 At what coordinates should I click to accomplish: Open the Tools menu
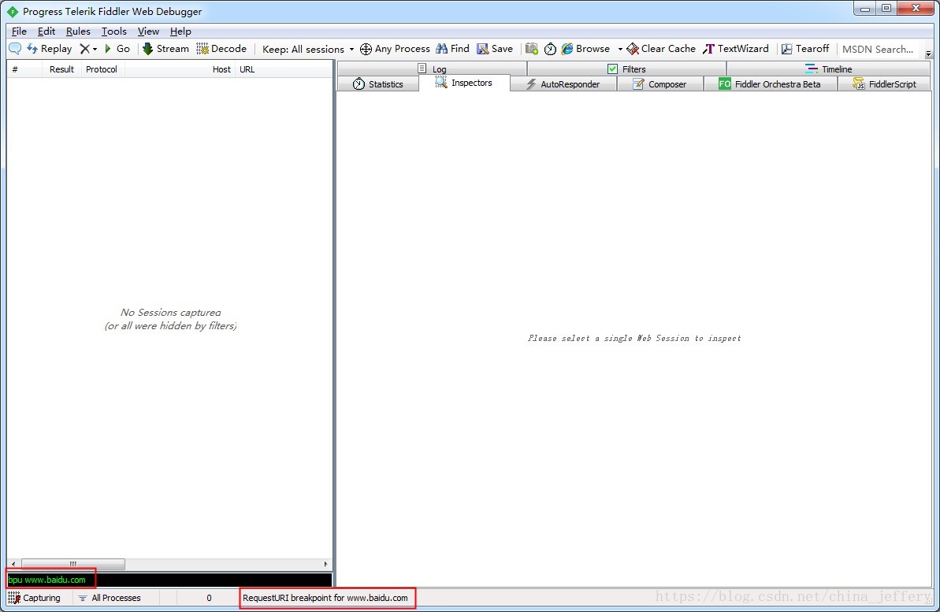coord(114,32)
